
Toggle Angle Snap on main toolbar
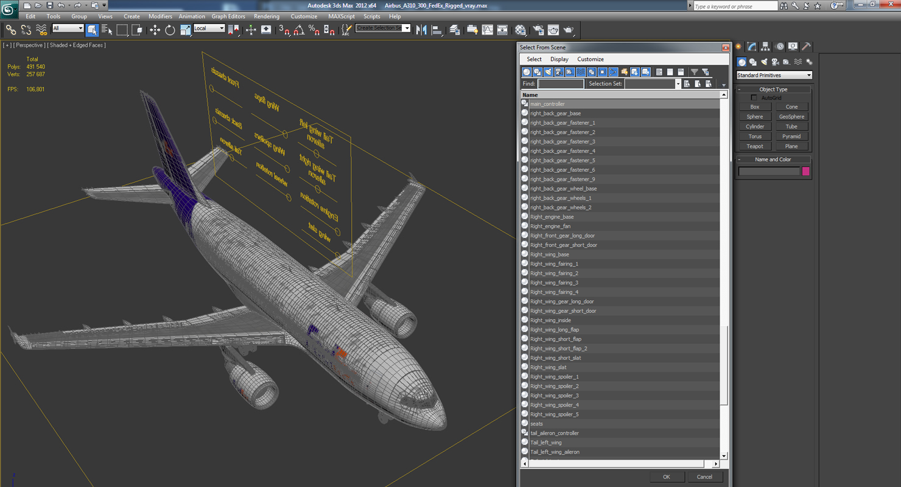(299, 29)
